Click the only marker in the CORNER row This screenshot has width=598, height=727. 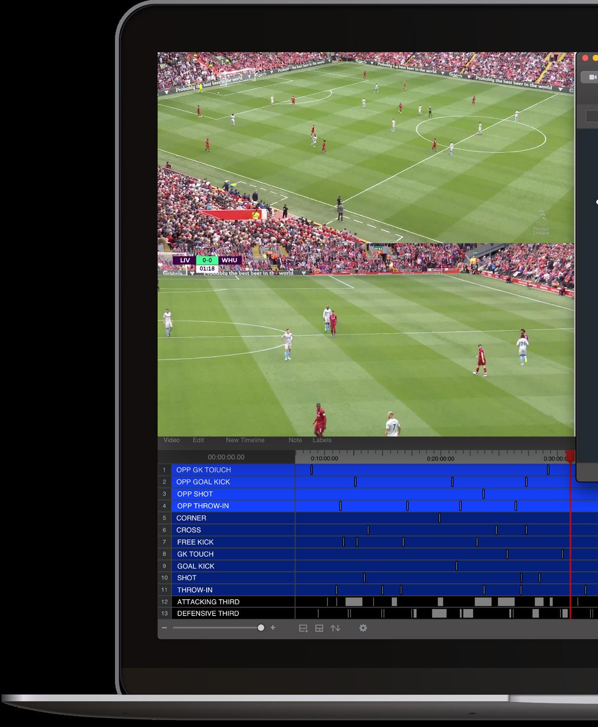[x=440, y=518]
